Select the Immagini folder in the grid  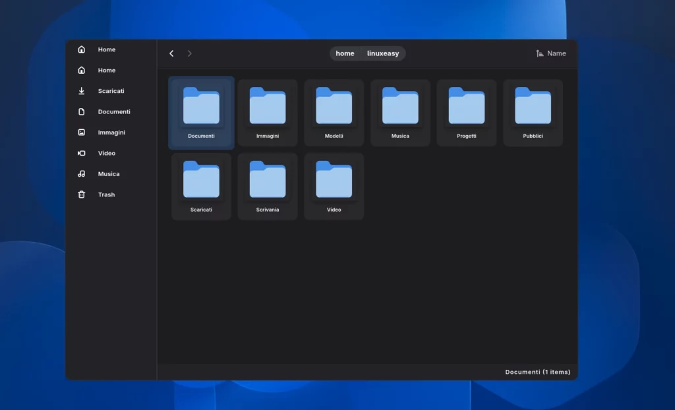tap(268, 111)
